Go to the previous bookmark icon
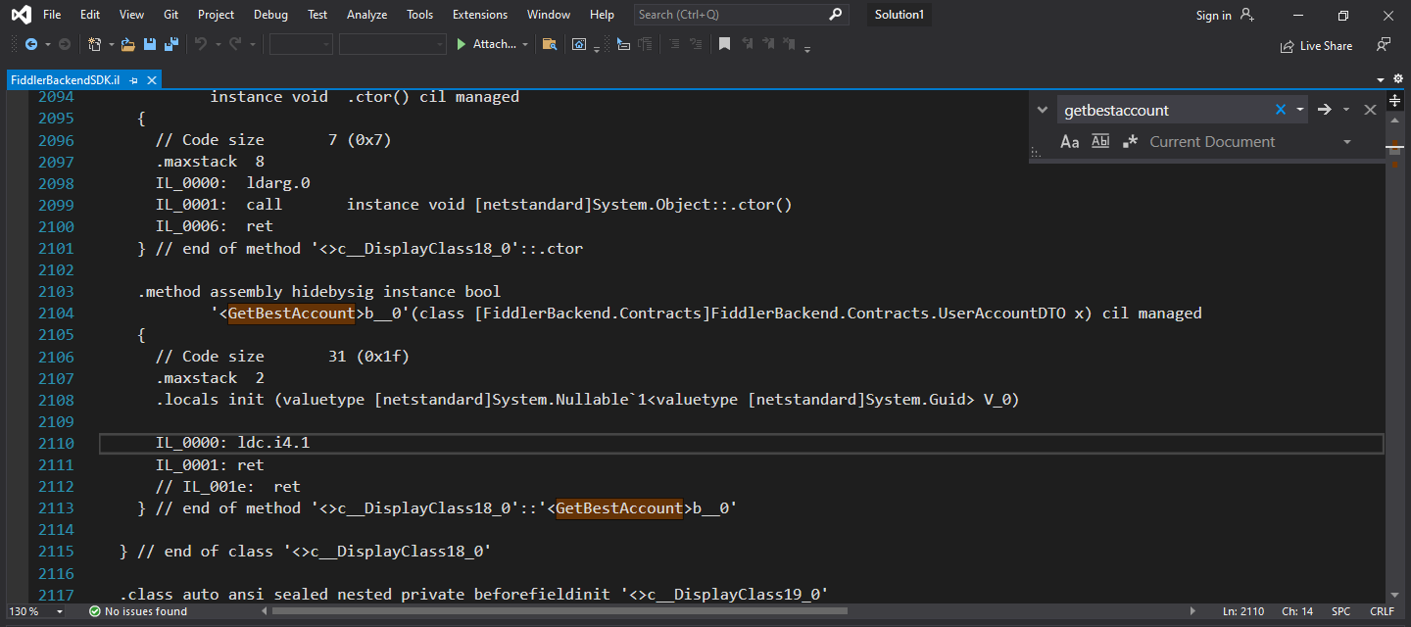 point(747,44)
